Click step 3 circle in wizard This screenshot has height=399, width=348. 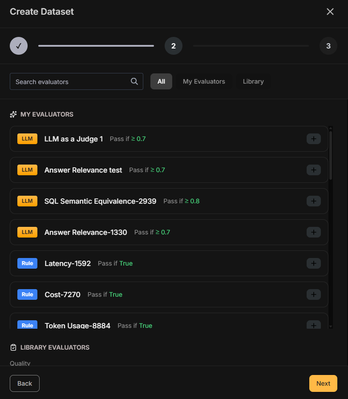click(x=328, y=46)
